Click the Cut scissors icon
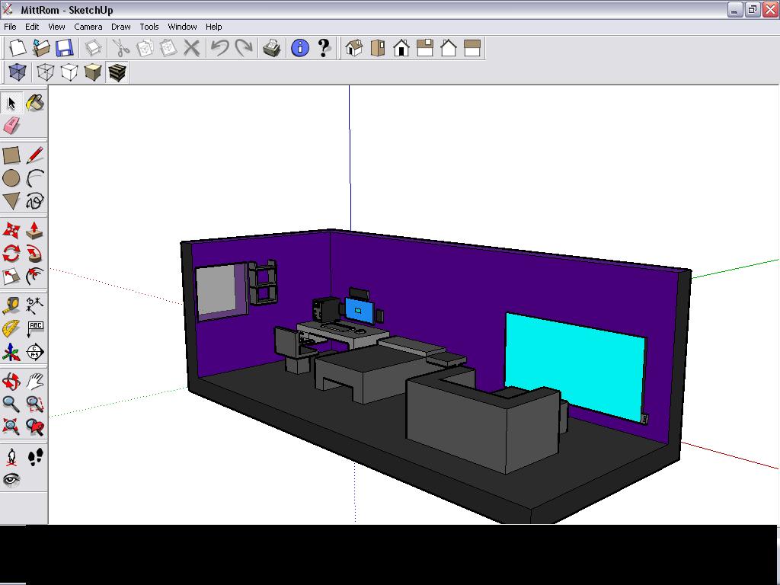This screenshot has width=780, height=585. 121,48
